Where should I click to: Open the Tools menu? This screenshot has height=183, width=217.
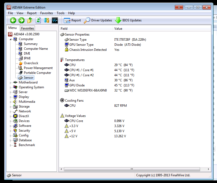[61, 13]
